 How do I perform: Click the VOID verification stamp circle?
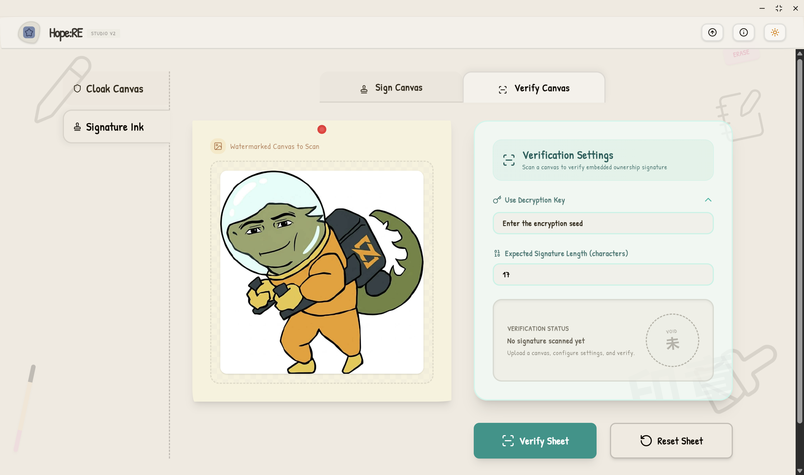pyautogui.click(x=672, y=340)
